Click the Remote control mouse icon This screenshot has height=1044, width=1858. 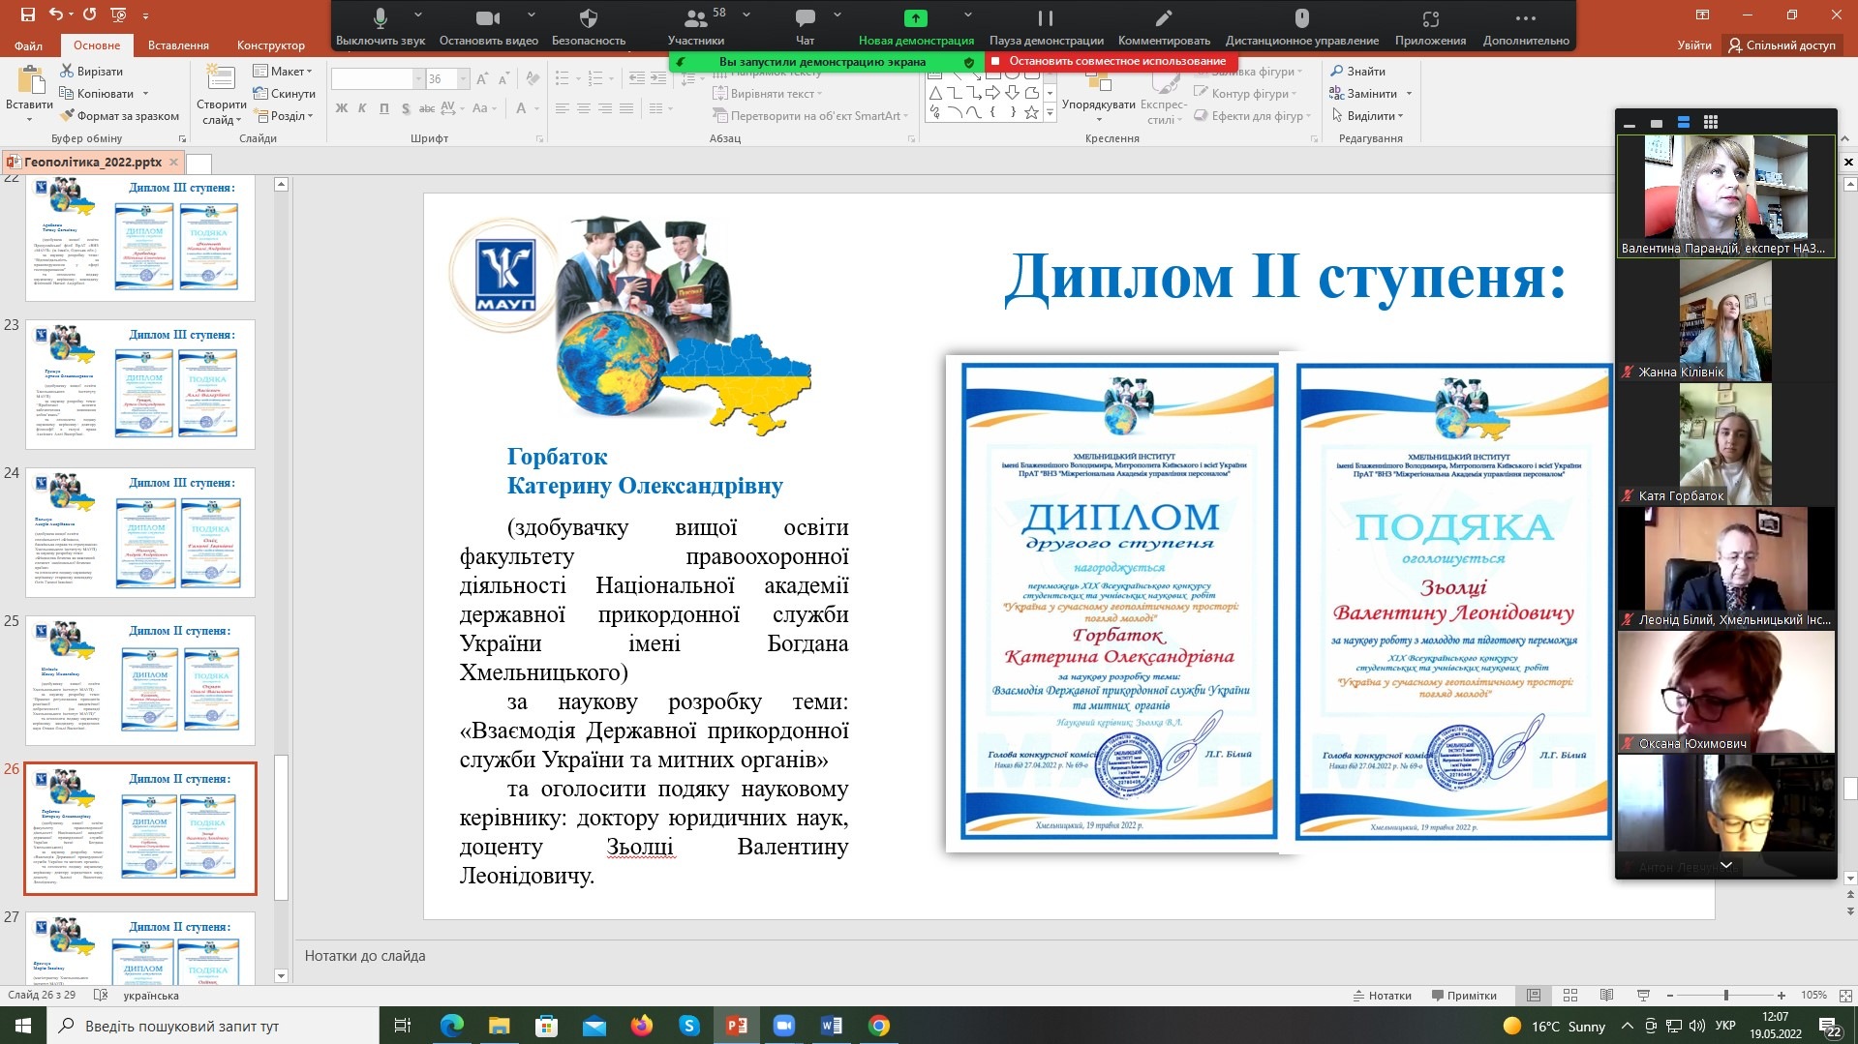(x=1301, y=19)
